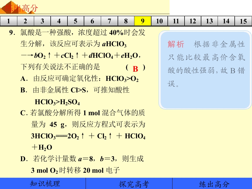Go to question 4 tab
The image size is (252, 189).
(59, 21)
